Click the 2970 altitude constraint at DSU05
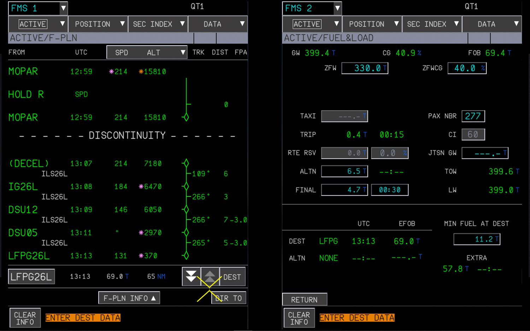Screen dimensions: 530x331 tap(150, 233)
